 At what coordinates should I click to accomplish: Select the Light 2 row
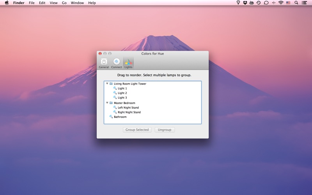coord(152,93)
